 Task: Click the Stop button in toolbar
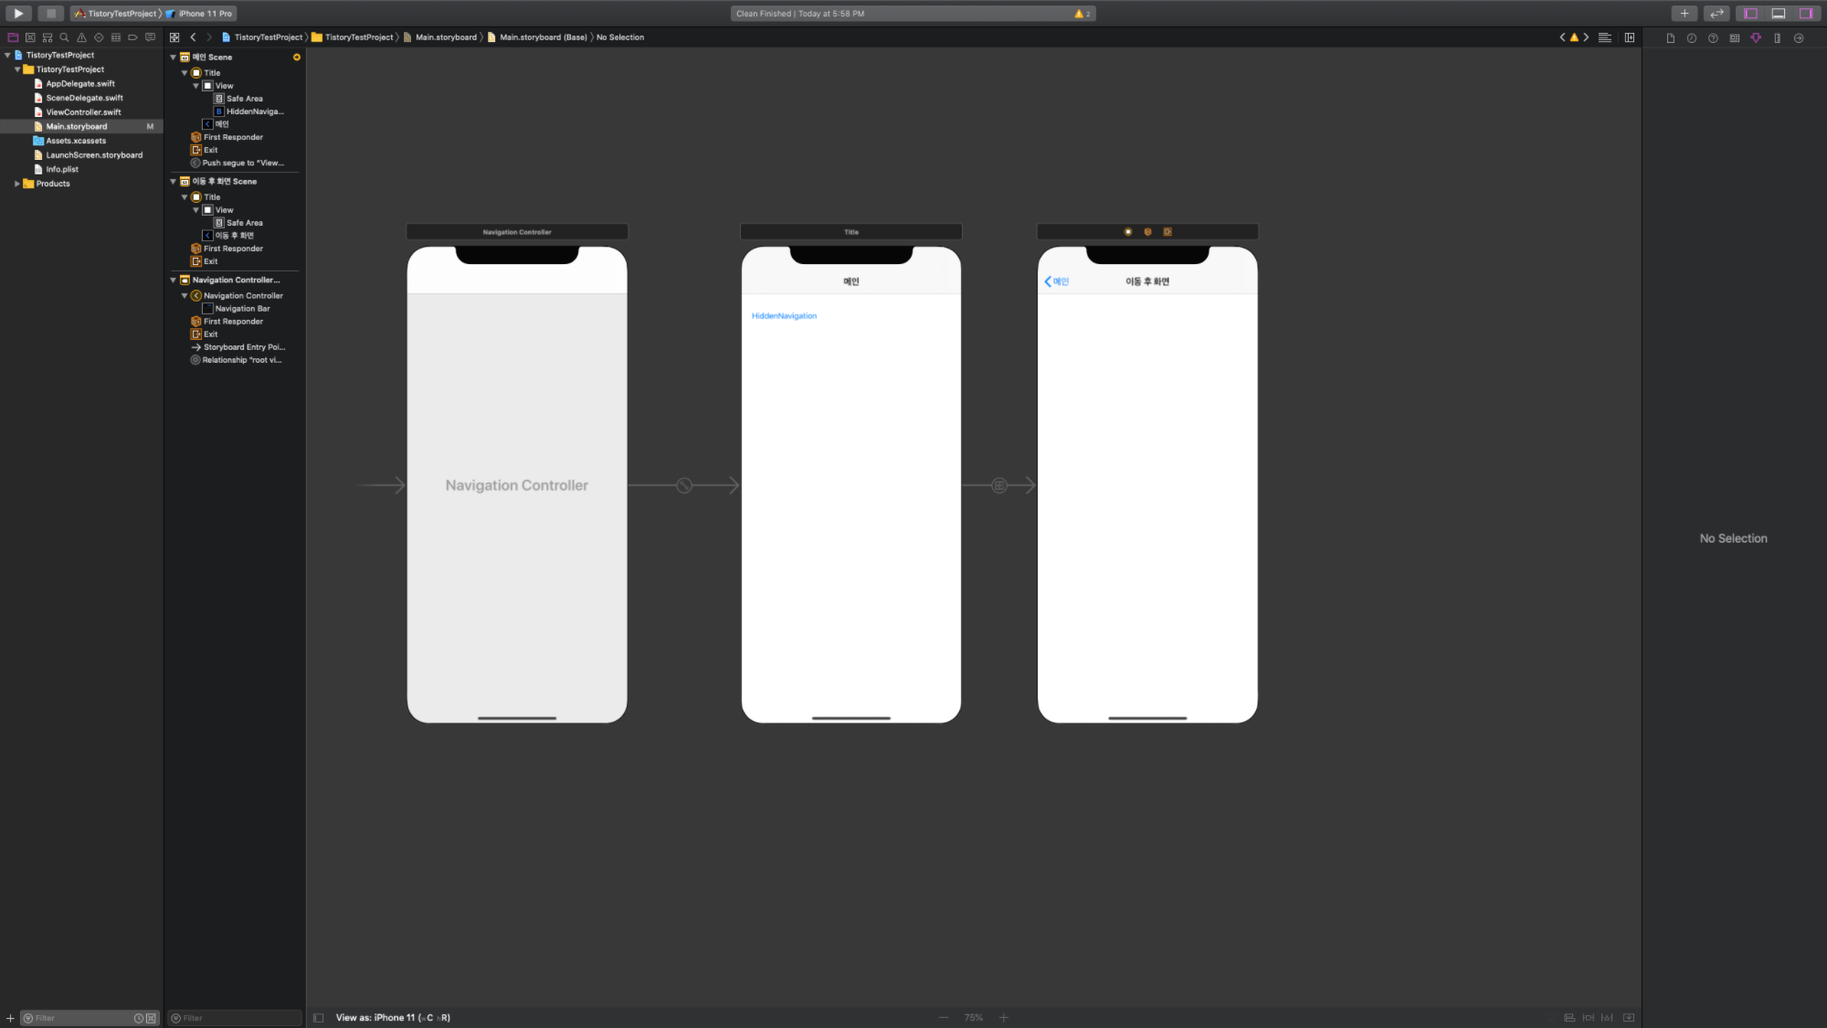51,14
